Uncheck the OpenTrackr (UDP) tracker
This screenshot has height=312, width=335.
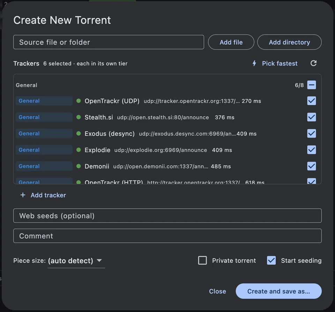(x=312, y=101)
